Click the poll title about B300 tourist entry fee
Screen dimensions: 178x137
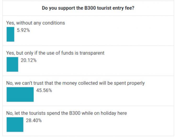88,8
